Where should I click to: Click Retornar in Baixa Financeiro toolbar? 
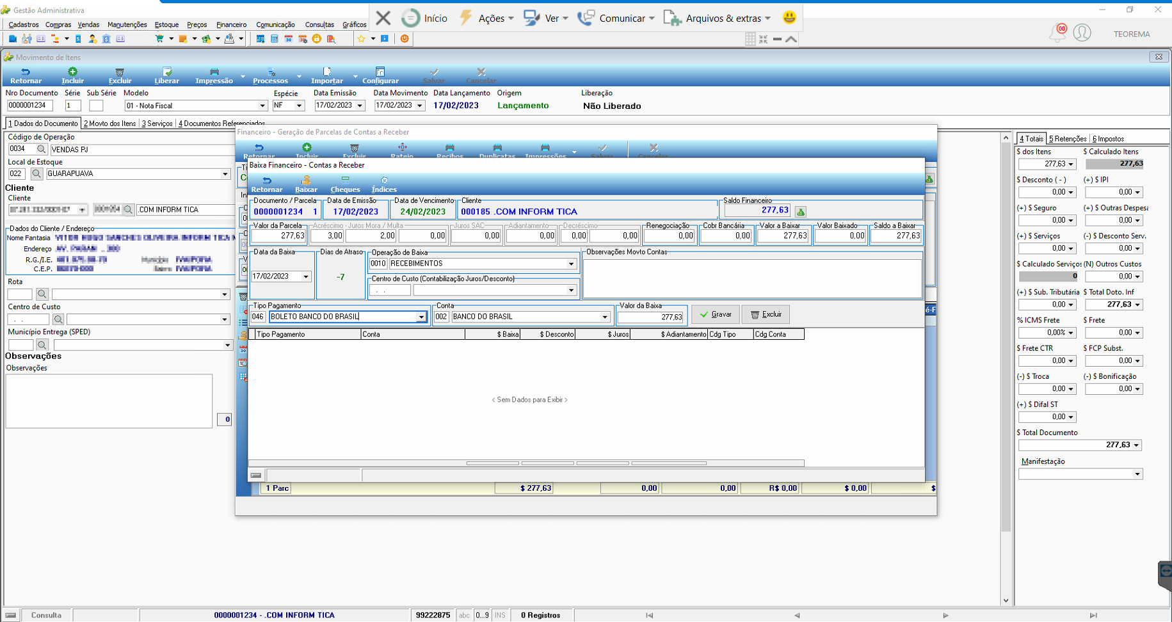[266, 185]
